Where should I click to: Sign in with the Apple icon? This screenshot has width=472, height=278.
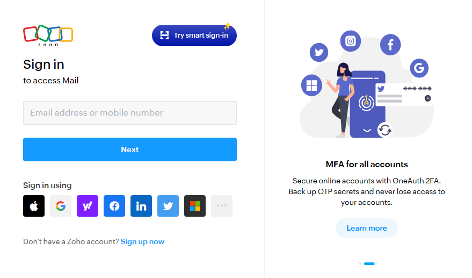[x=34, y=206]
